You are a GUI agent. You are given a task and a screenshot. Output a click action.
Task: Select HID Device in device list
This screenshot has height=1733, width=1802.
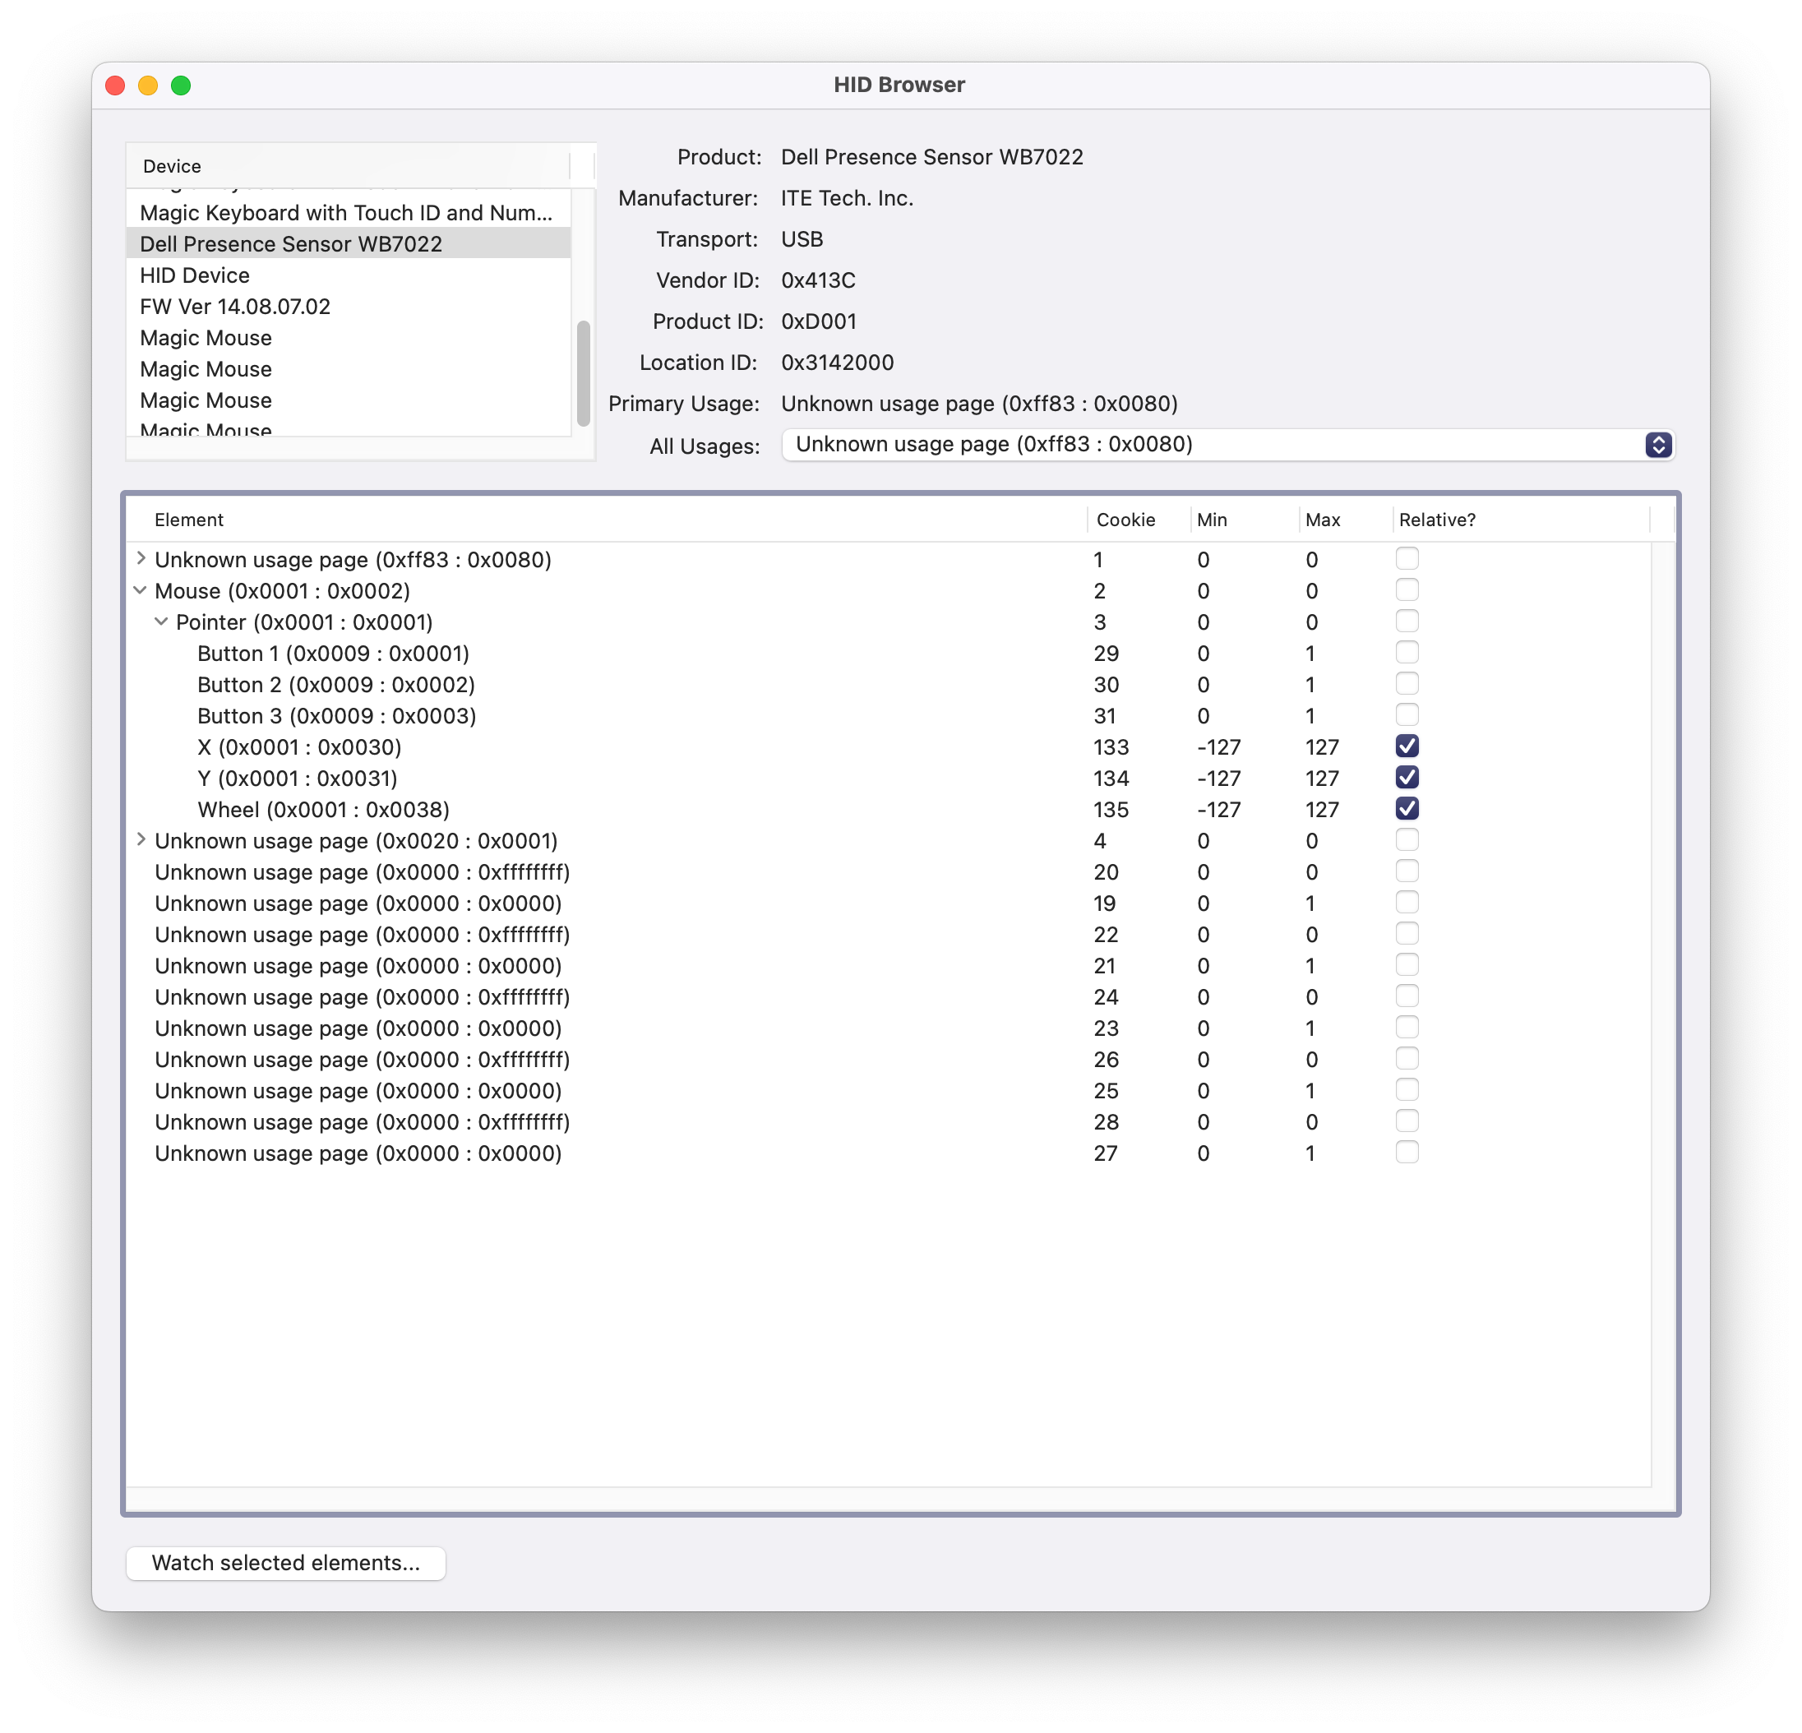(x=349, y=275)
